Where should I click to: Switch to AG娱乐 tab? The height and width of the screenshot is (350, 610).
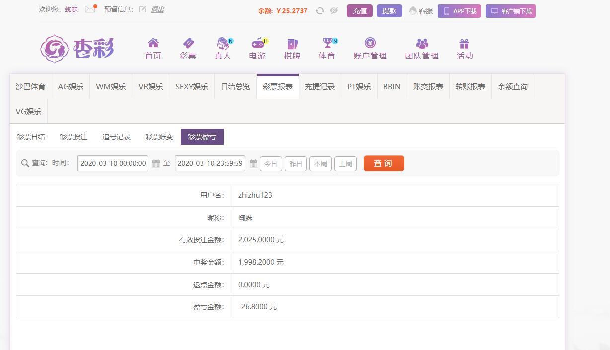point(71,86)
